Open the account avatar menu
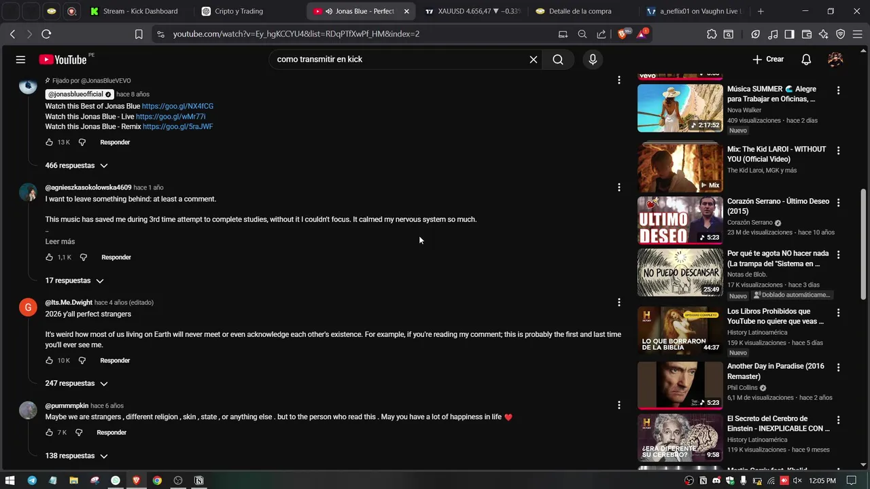 pyautogui.click(x=835, y=59)
